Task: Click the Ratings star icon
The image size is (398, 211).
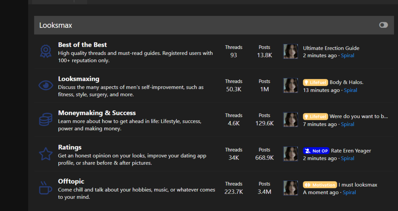Action: [x=45, y=153]
